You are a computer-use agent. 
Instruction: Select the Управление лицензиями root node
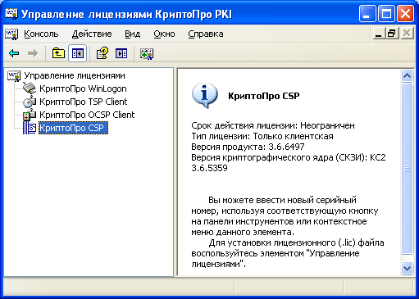[x=75, y=75]
